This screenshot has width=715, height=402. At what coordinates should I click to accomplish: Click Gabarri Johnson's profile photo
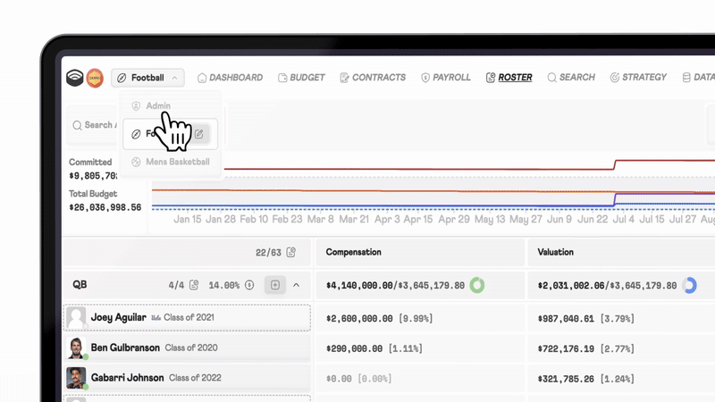(77, 378)
